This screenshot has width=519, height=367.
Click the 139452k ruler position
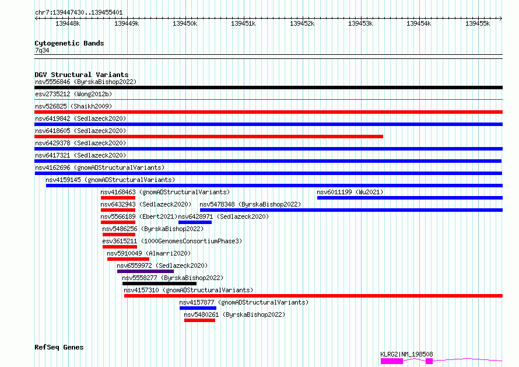(x=302, y=23)
